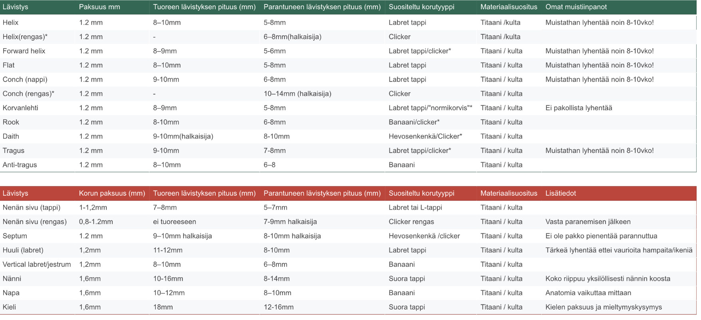Viewport: 701px width, 320px height.
Task: Click the Vertical labret/jestrum cell
Action: (37, 264)
